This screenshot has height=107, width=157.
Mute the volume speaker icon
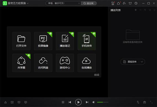[x=94, y=102]
